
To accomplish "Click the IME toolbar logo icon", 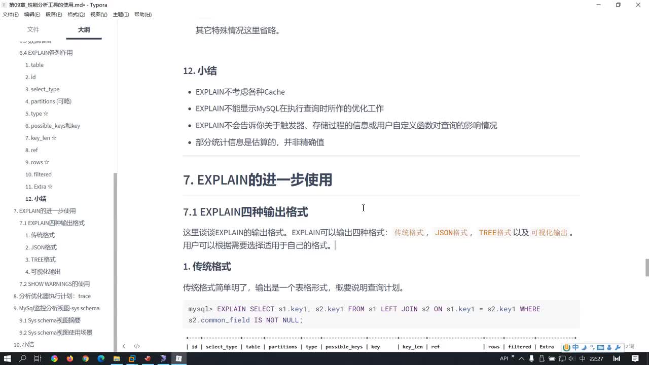I will 567,347.
